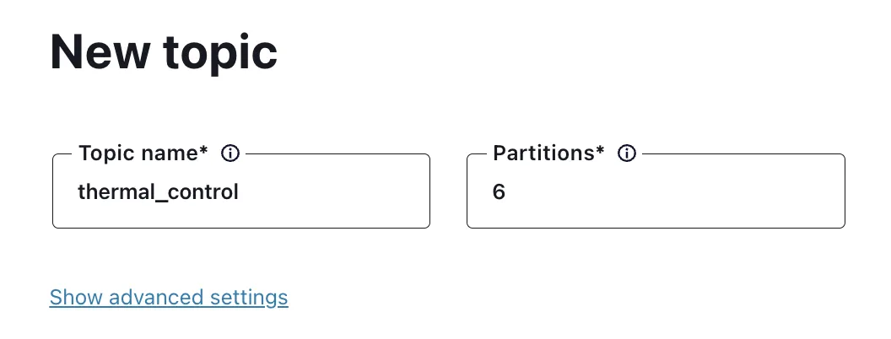Click the info icon beside Partitions

(x=627, y=153)
